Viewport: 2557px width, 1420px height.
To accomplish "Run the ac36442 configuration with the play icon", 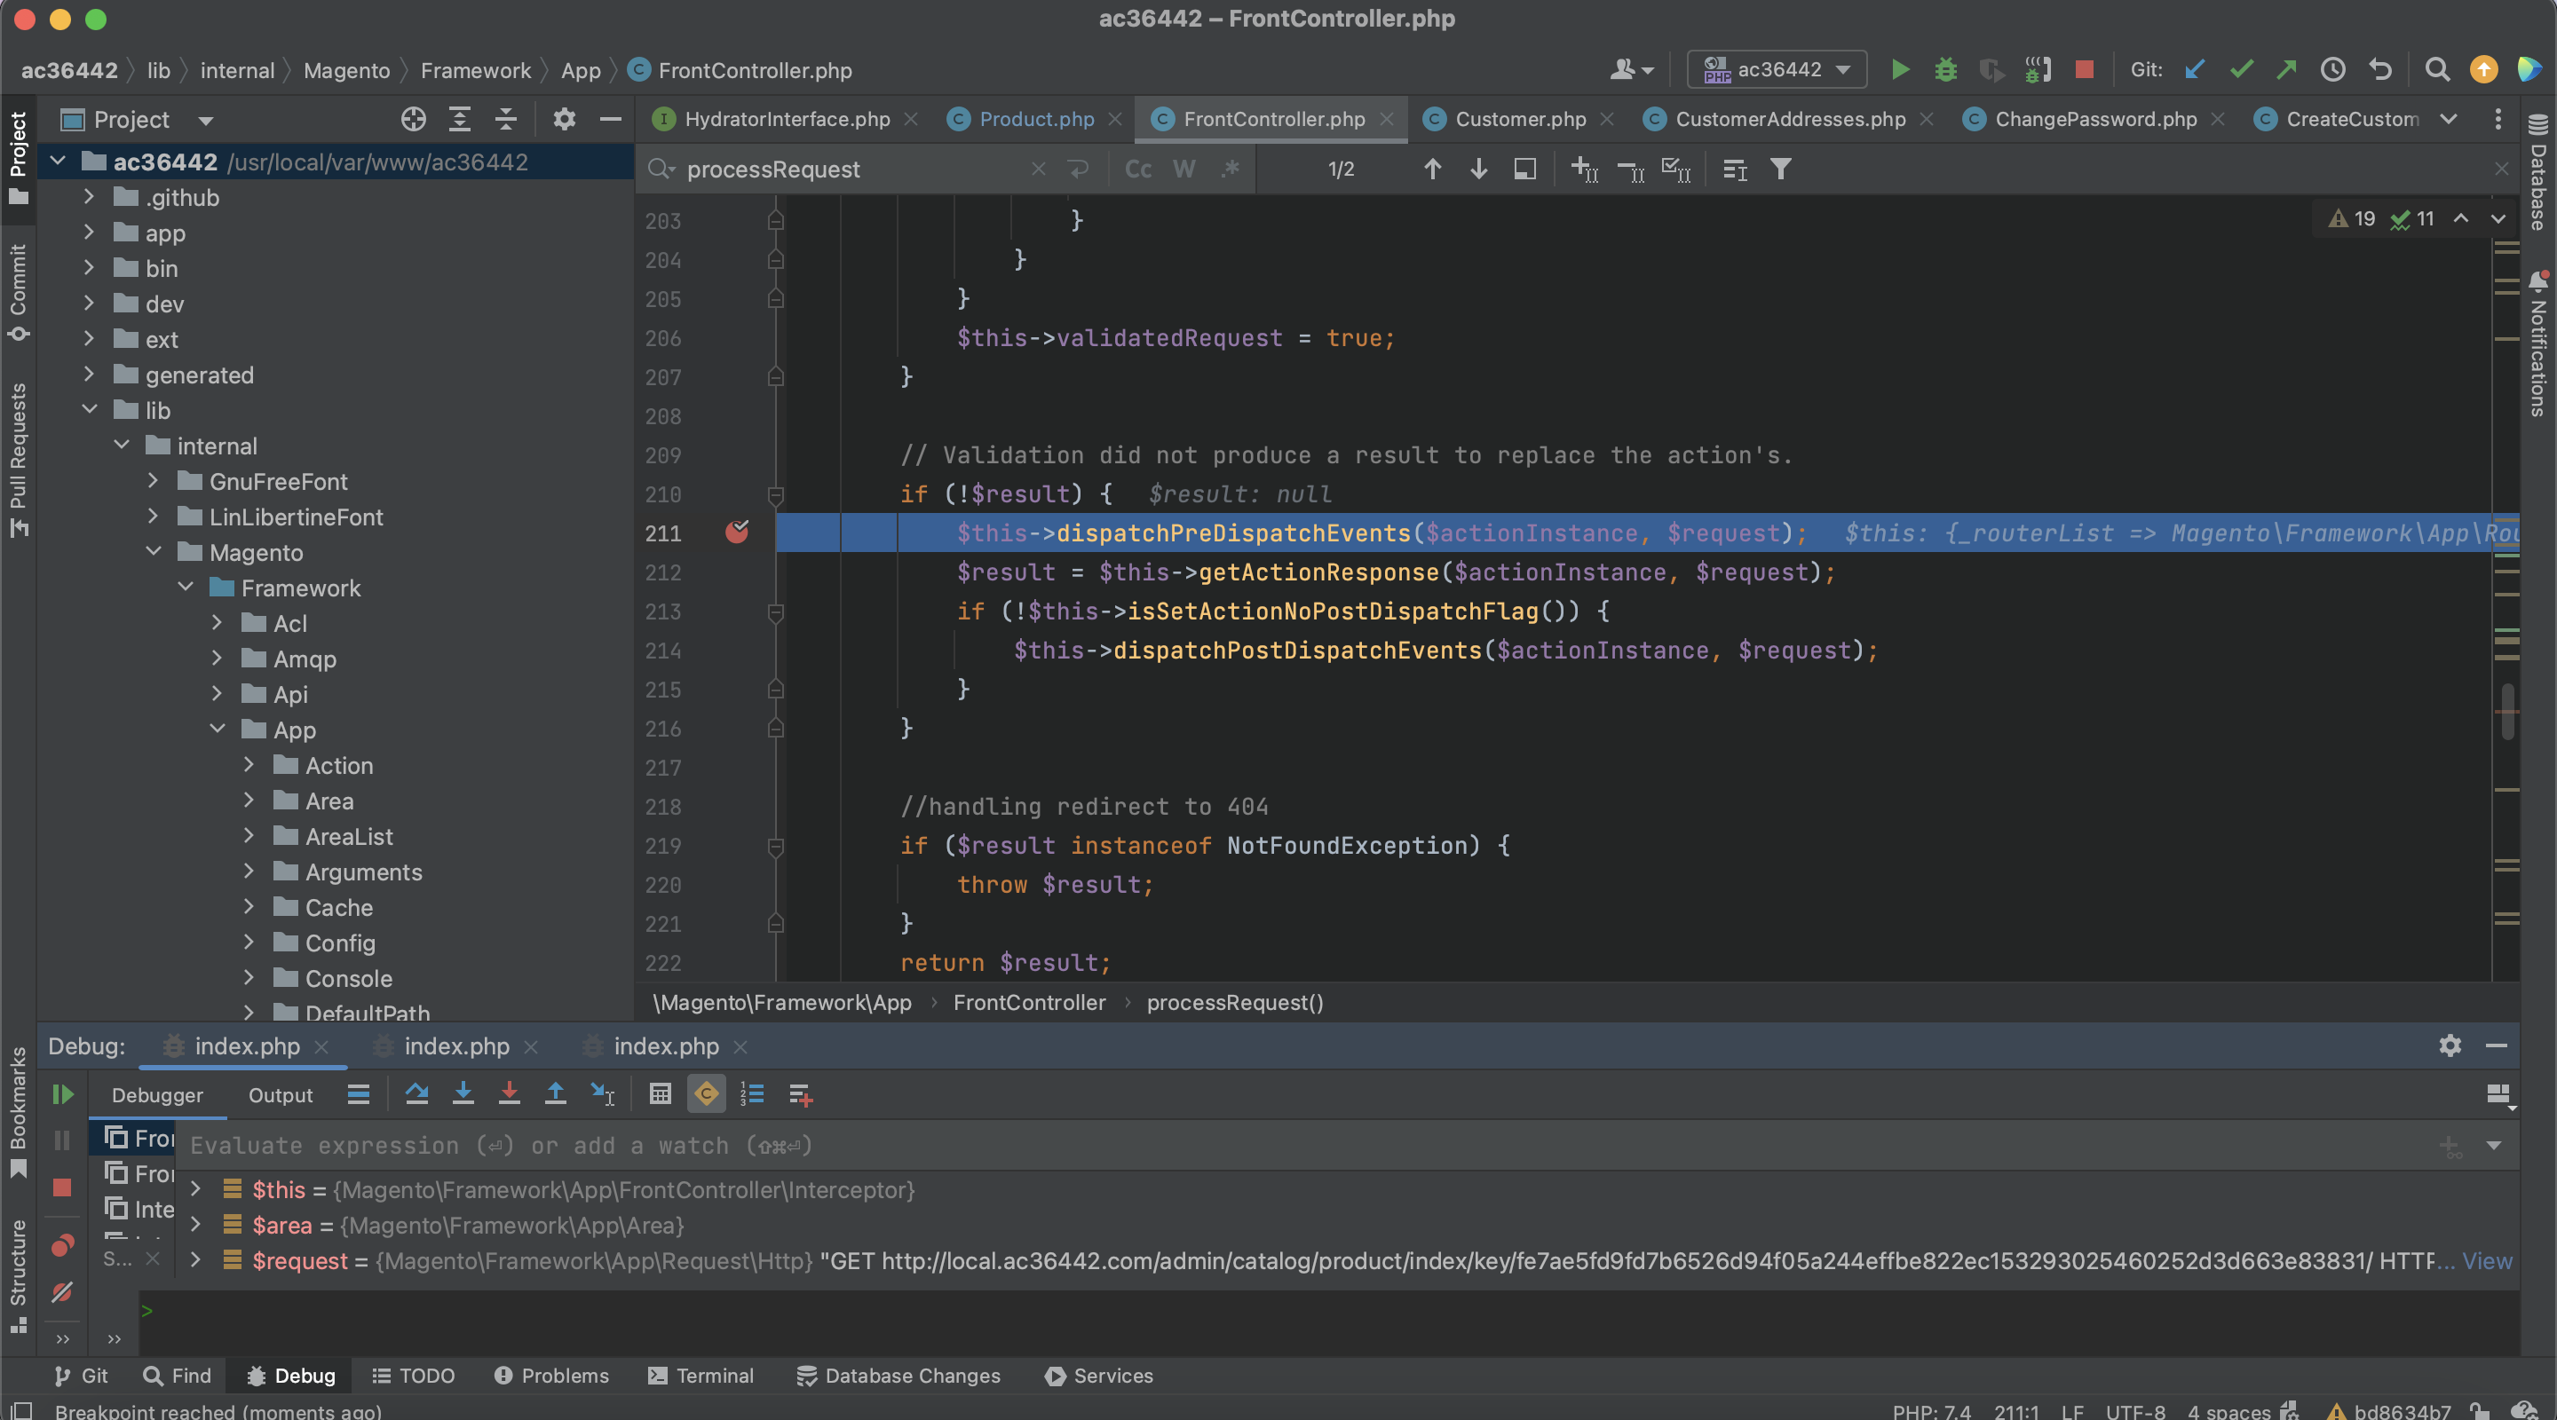I will click(1900, 69).
